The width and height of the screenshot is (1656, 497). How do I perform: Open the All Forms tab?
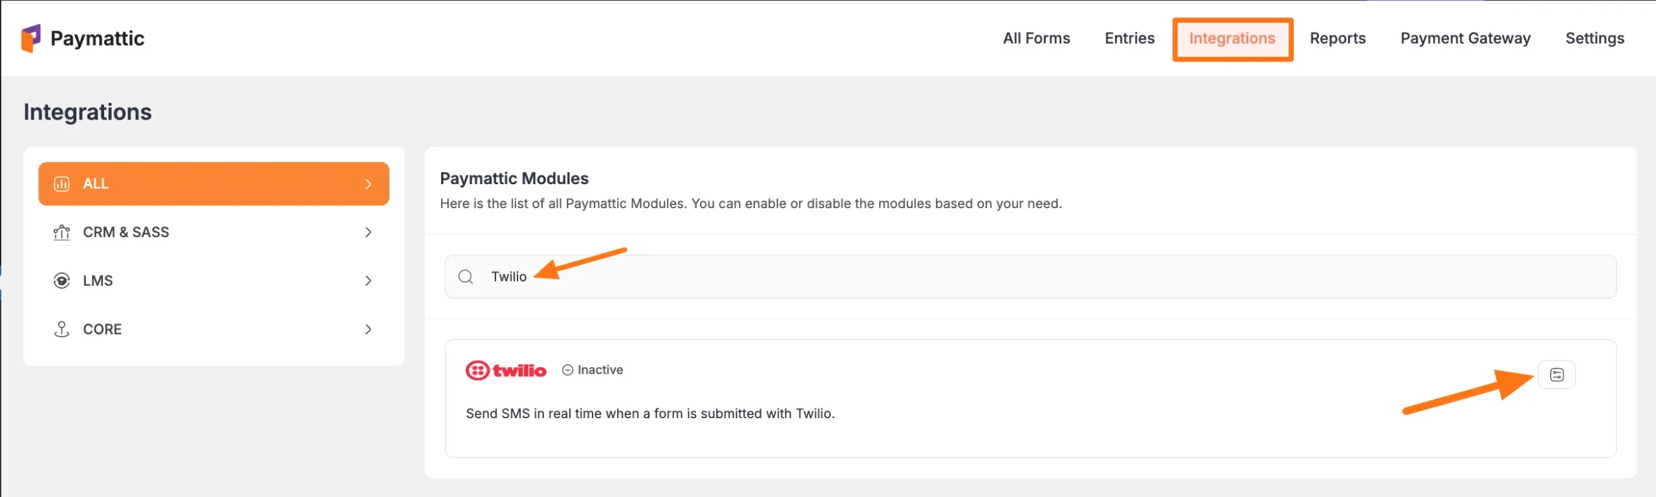click(x=1036, y=39)
